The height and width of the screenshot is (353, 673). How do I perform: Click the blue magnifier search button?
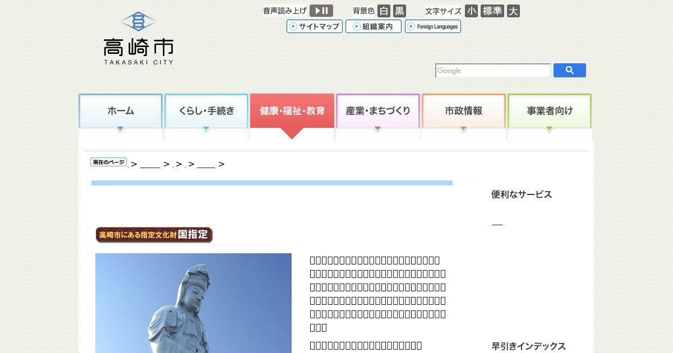click(570, 70)
